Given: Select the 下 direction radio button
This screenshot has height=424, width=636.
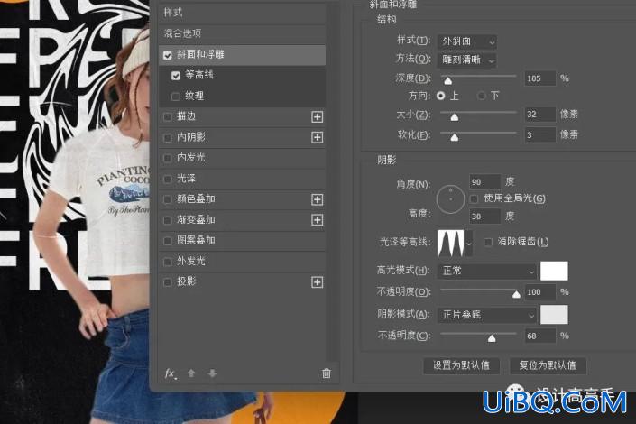Looking at the screenshot, I should [482, 96].
